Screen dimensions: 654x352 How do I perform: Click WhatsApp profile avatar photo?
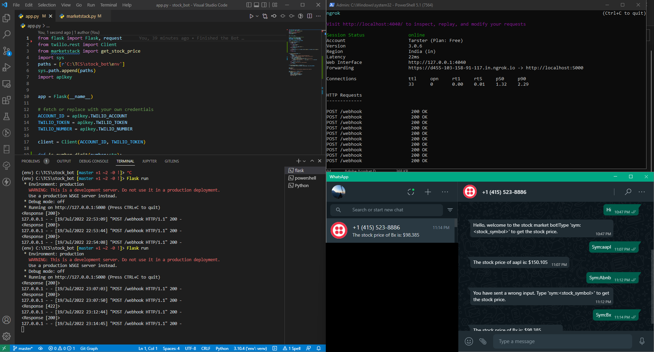pos(338,192)
